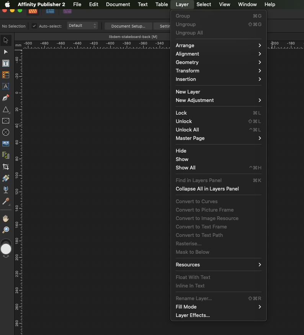Select the Frame Text tool
The height and width of the screenshot is (335, 304).
pos(6,63)
